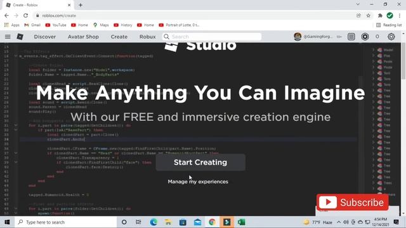Click the YouTube Subscribe button
406x228 pixels.
point(353,202)
